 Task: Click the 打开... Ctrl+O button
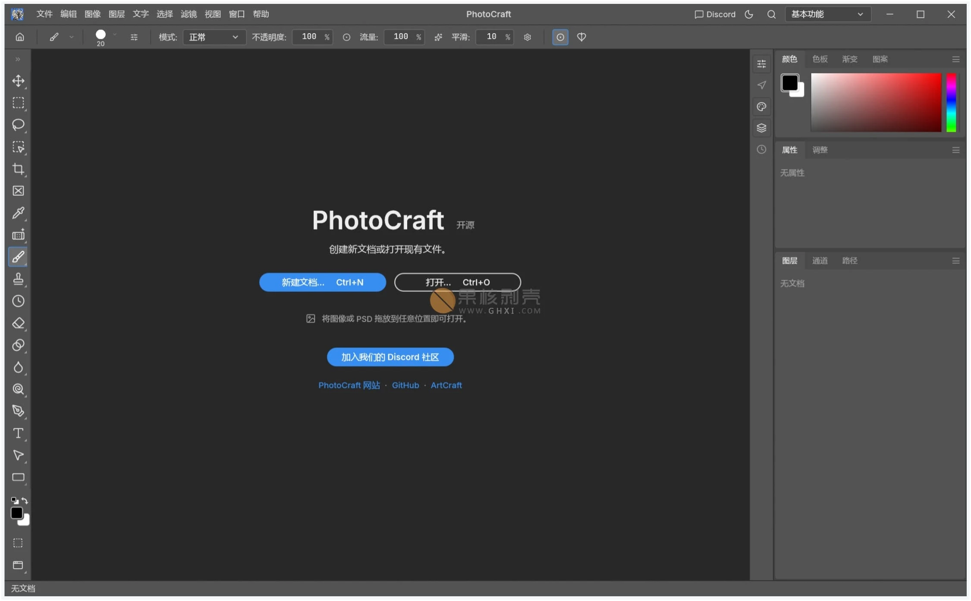[458, 282]
